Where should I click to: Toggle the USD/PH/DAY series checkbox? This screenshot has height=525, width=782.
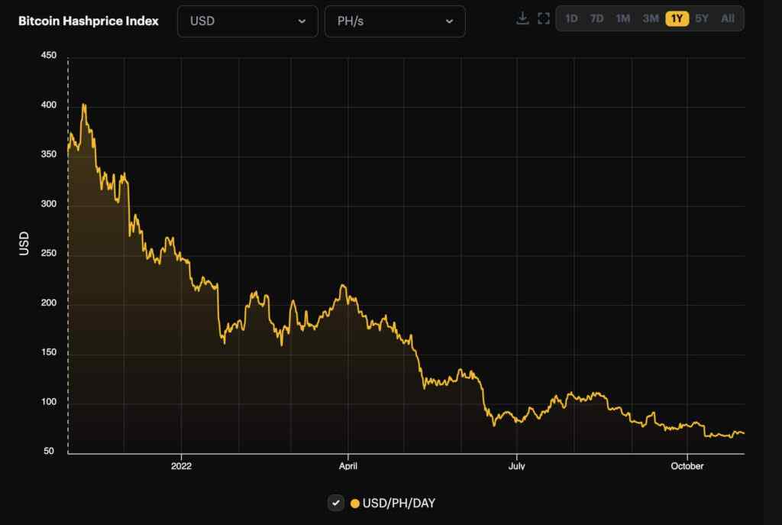335,503
